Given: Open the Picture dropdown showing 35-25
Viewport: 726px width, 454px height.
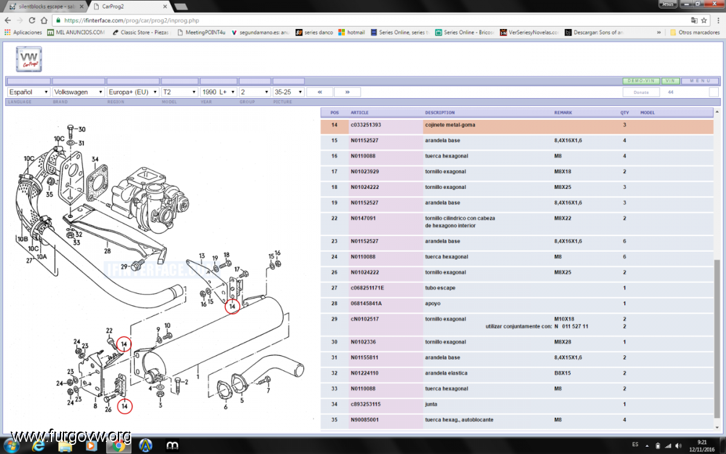Looking at the screenshot, I should pyautogui.click(x=288, y=92).
